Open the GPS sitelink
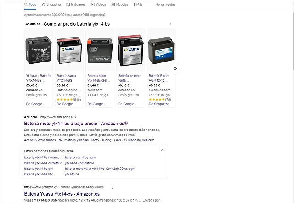294x203 pixels. [118, 140]
